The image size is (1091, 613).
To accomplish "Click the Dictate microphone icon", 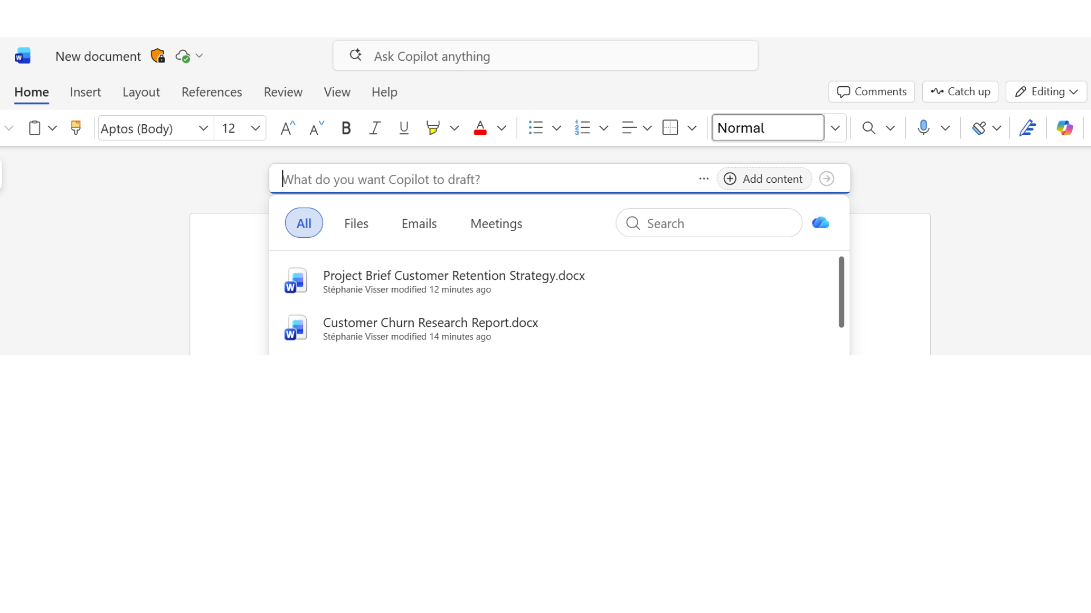I will [x=923, y=128].
